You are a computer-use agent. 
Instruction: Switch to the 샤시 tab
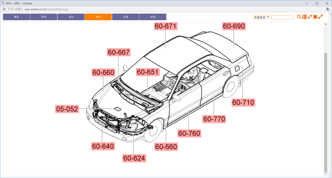pos(71,17)
